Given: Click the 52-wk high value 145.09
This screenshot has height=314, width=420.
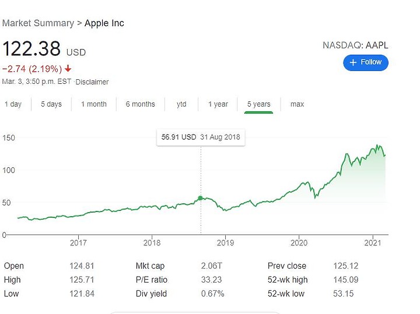Looking at the screenshot, I should pos(345,280).
